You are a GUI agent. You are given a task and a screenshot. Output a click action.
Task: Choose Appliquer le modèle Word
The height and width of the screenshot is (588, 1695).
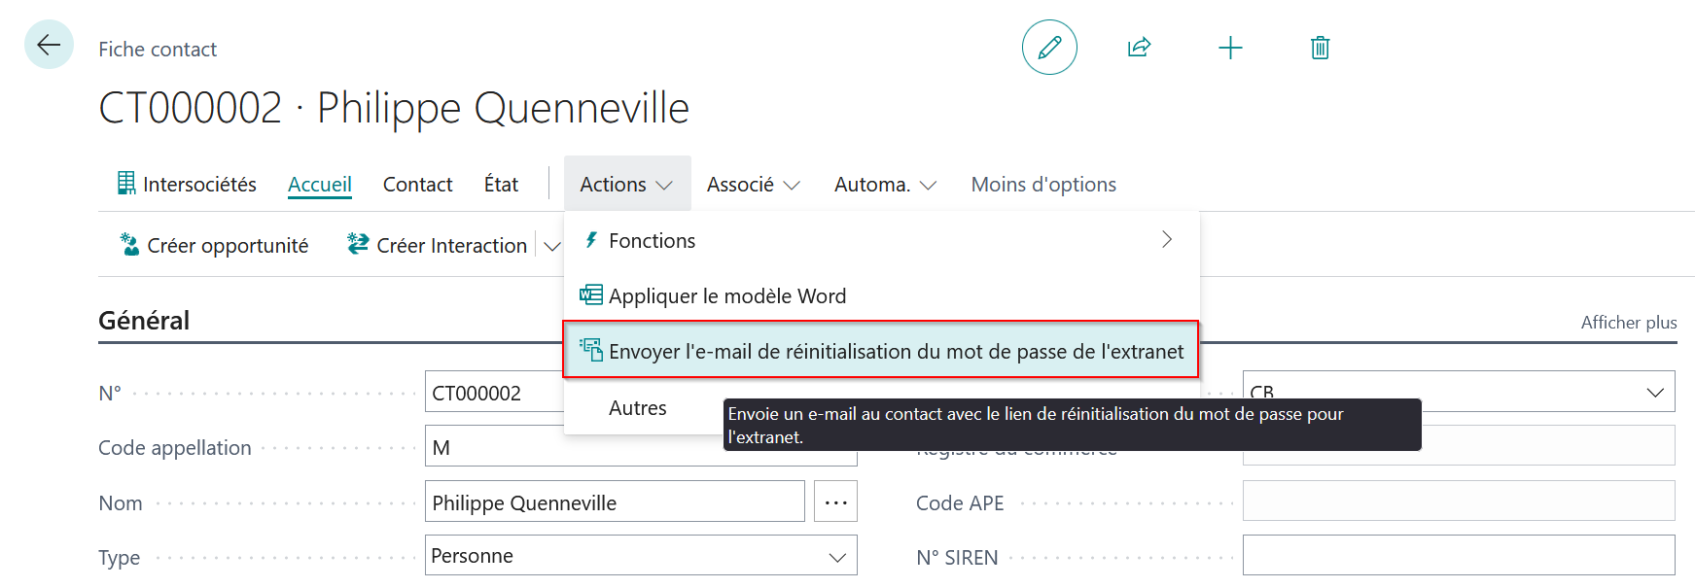click(x=881, y=295)
